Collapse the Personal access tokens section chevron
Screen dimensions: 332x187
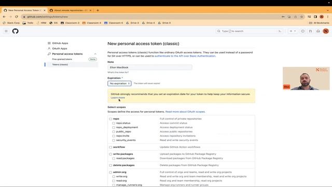point(95,54)
